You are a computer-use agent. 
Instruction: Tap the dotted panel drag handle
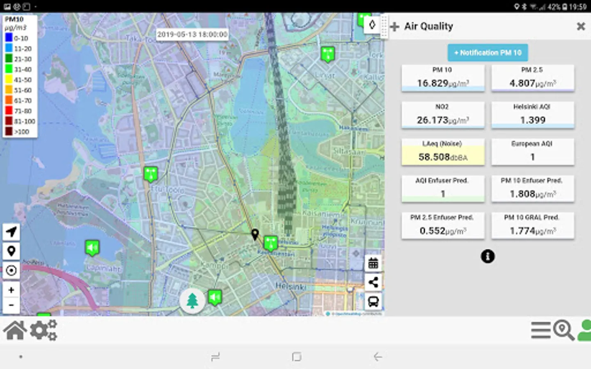click(x=384, y=27)
